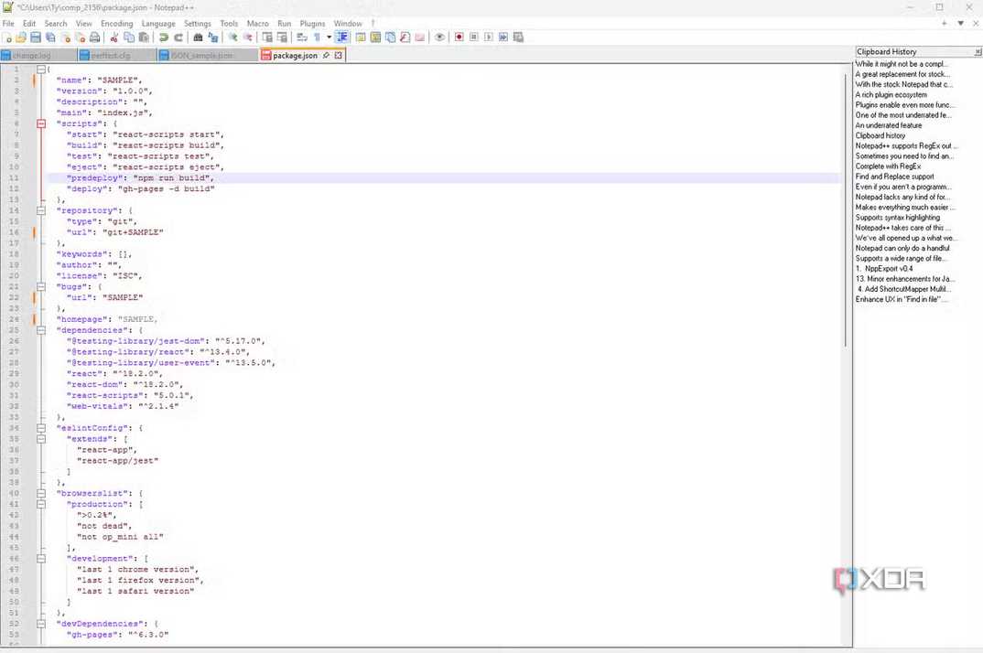Image resolution: width=983 pixels, height=653 pixels.
Task: Click the Zoom In magnifier icon
Action: click(232, 37)
